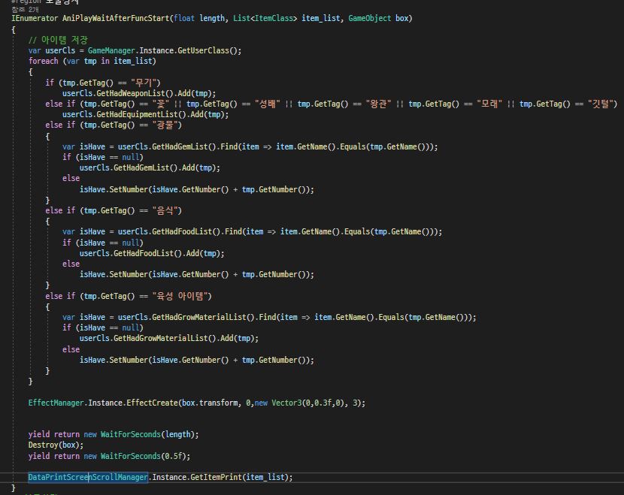Viewport: 624px width, 495px height.
Task: Click the "꽃" string literal
Action: coord(161,104)
